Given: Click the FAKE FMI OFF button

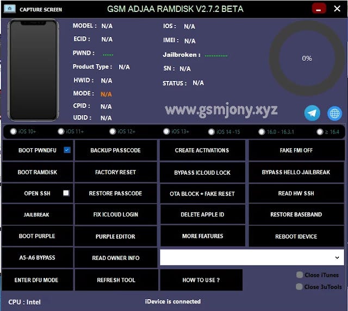Looking at the screenshot, I should point(296,150).
